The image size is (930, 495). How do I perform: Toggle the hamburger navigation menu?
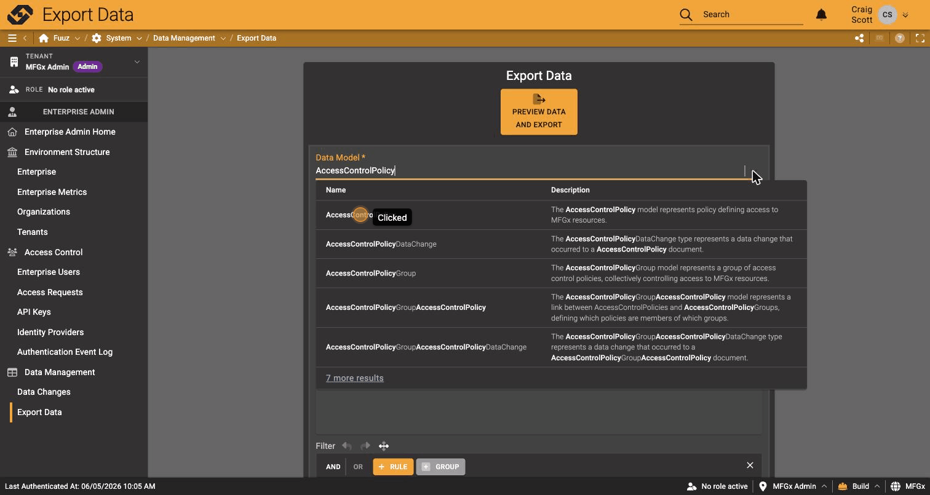(12, 38)
